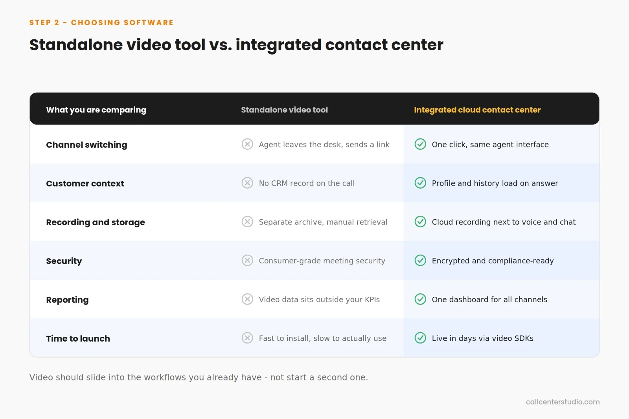This screenshot has width=629, height=419.
Task: Click the 'Security' row label
Action: pyautogui.click(x=64, y=261)
